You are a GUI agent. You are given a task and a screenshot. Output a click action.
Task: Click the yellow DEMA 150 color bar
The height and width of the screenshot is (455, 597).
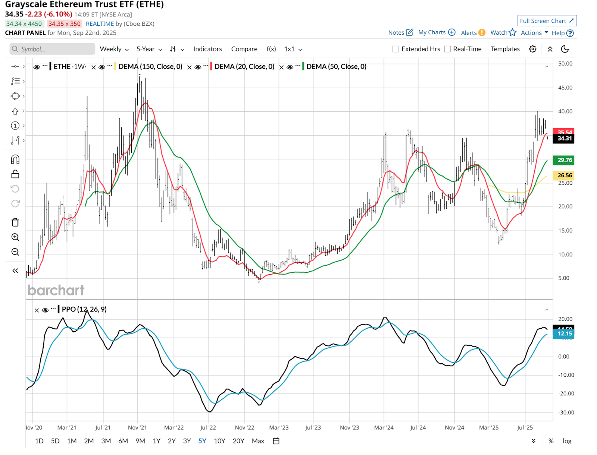[115, 66]
